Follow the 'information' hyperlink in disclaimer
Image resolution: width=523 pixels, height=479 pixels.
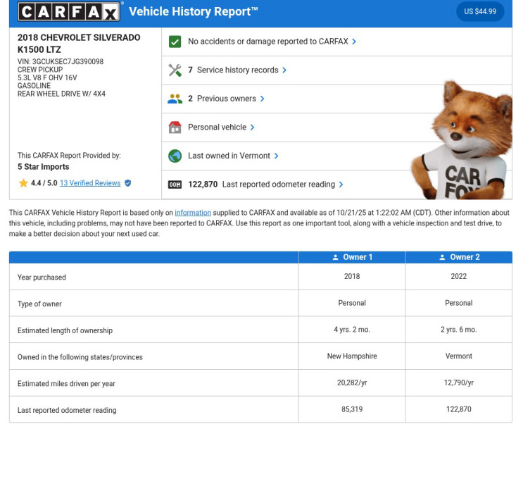(x=193, y=213)
